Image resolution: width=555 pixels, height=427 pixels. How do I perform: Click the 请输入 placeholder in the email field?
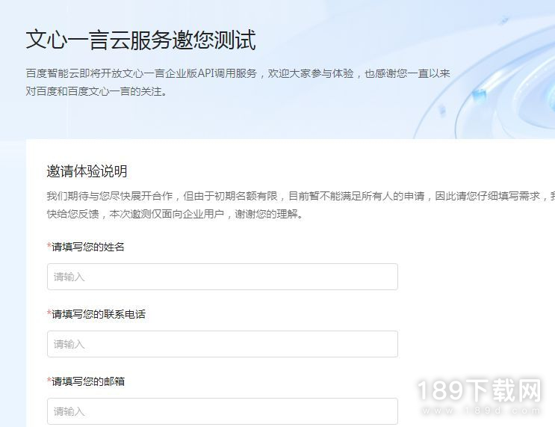[x=69, y=411]
